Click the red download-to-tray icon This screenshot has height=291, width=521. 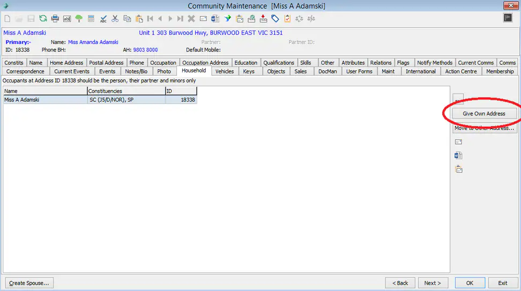[263, 19]
